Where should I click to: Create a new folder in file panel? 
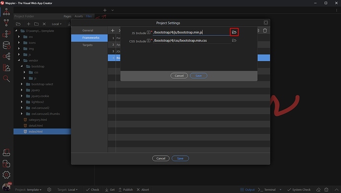[x=36, y=24]
